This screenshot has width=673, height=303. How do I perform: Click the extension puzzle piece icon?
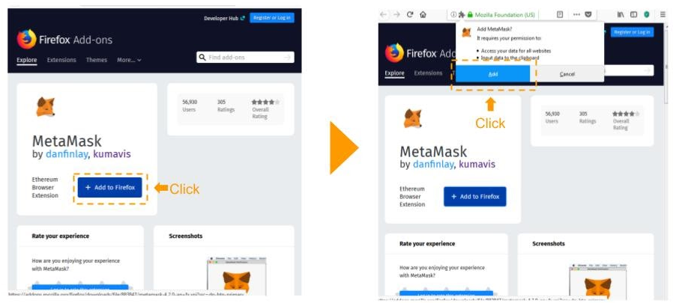tap(462, 14)
